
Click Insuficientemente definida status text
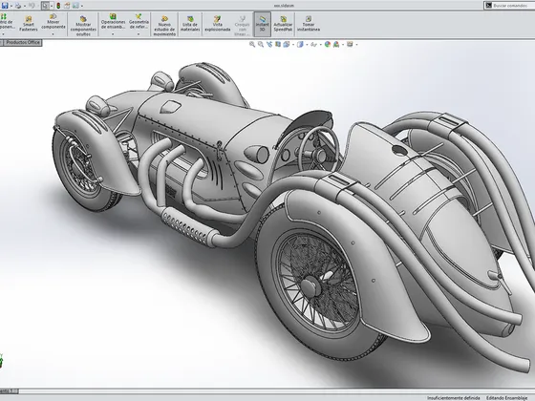(453, 398)
